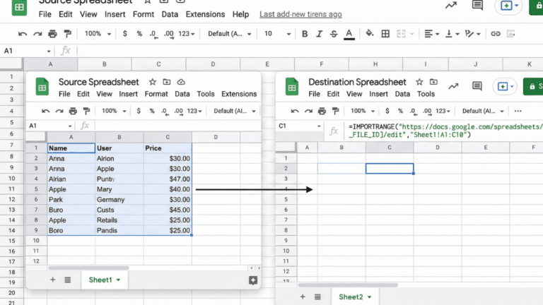Screen dimensions: 543x305
Task: Add a sheet in Destination Spreadsheet
Action: tap(303, 297)
